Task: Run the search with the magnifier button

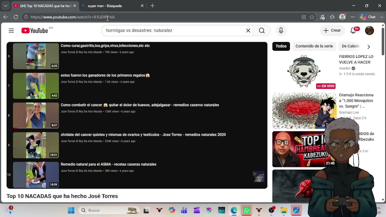Action: tap(262, 30)
